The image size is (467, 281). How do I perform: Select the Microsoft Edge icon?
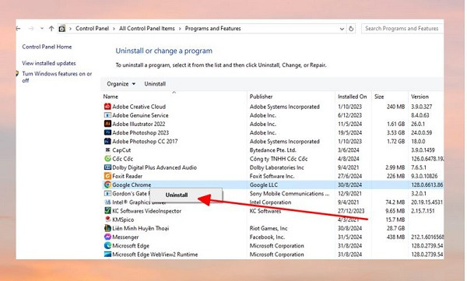click(107, 245)
